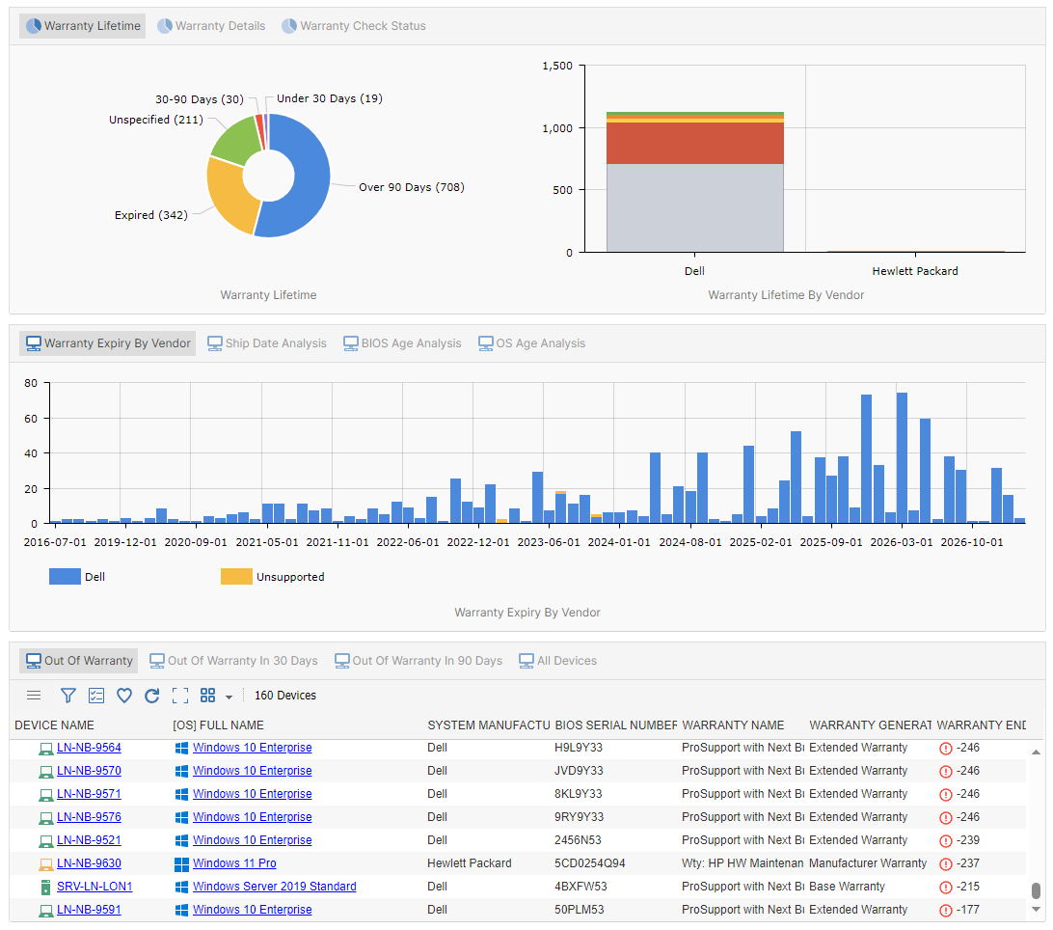Open device LN-NB-9576 link

click(89, 817)
